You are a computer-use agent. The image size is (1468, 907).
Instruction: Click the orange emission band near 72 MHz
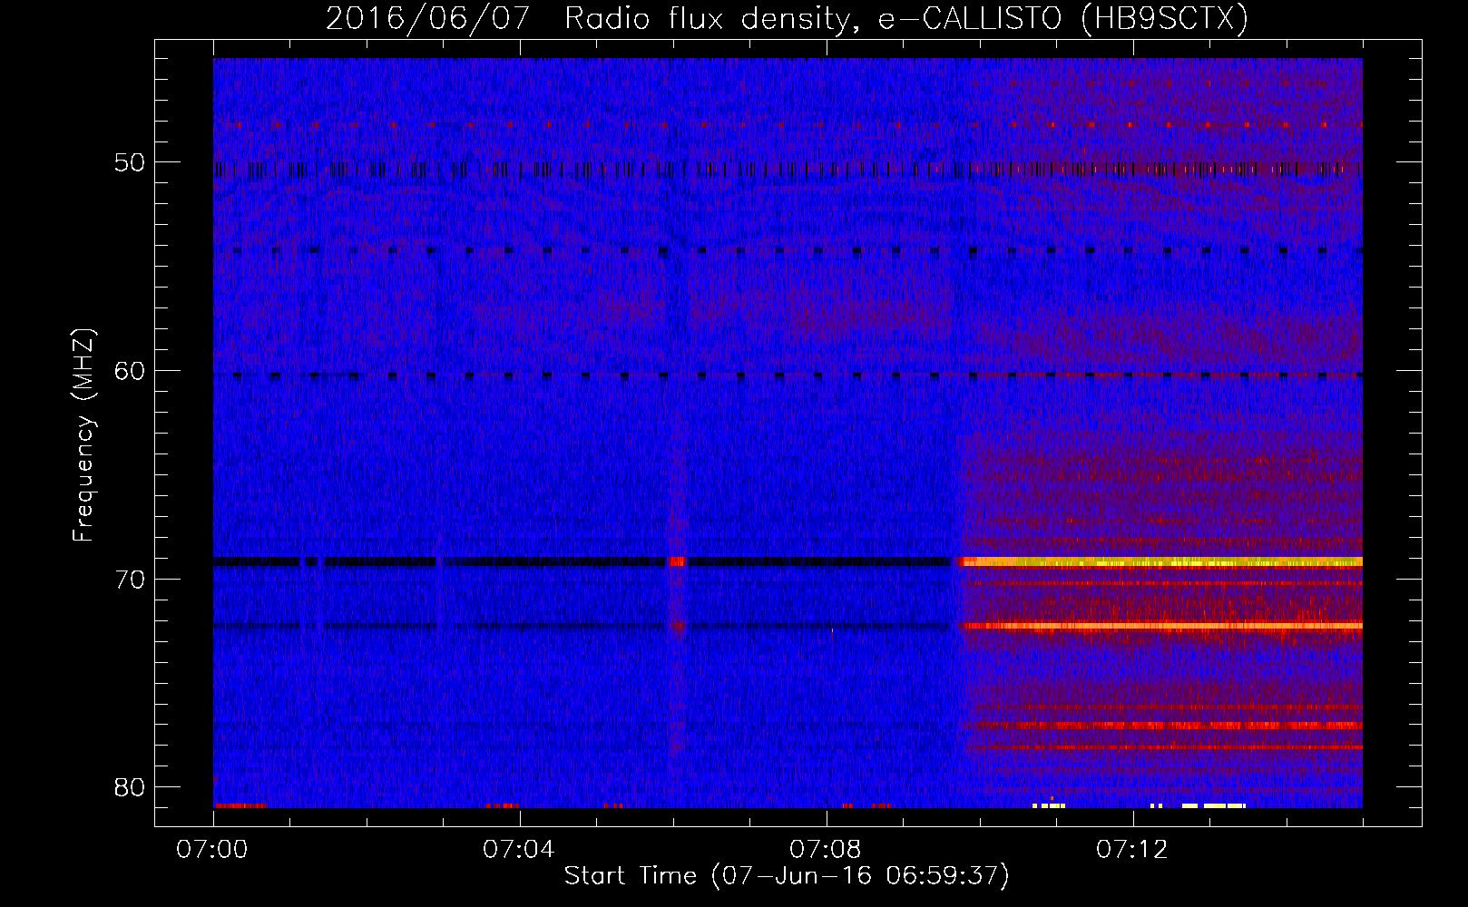click(x=1161, y=626)
